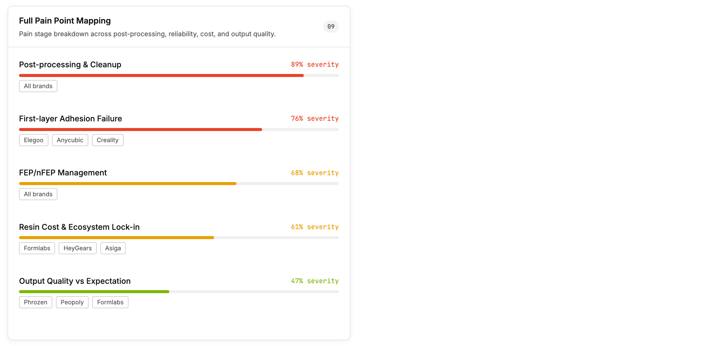Image resolution: width=705 pixels, height=346 pixels.
Task: Click the First-layer Adhesion severity bar
Action: pyautogui.click(x=141, y=130)
